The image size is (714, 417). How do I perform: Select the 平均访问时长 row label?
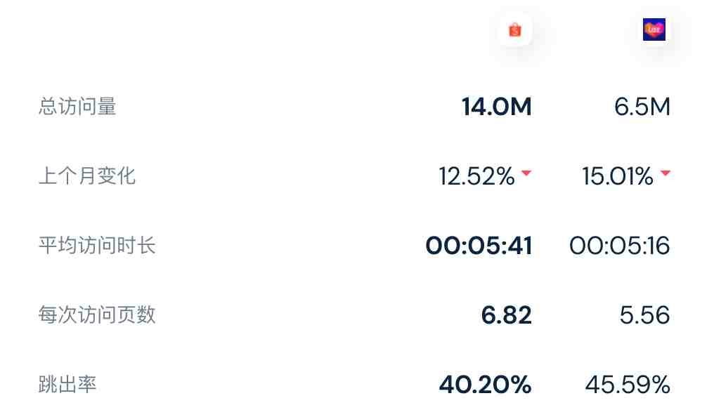97,246
